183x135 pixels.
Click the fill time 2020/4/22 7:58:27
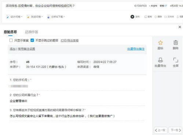[x=105, y=62]
